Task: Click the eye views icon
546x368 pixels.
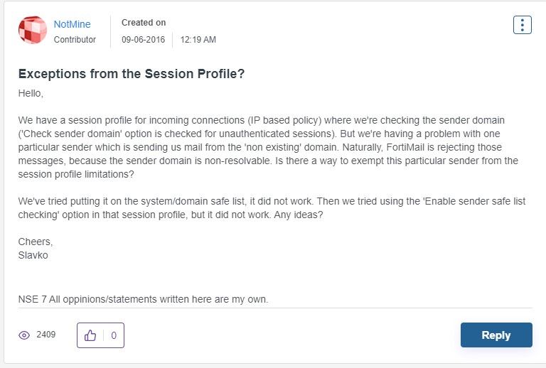Action: (24, 335)
